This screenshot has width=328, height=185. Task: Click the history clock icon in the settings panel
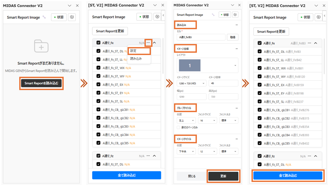235,15
